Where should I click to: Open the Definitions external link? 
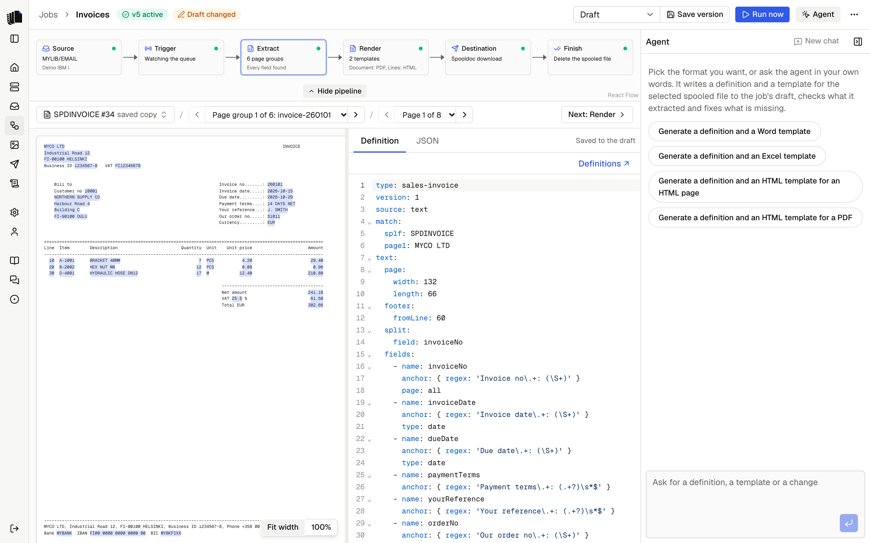[604, 164]
